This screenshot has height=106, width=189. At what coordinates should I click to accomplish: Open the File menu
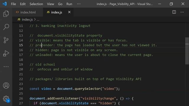(13, 4)
